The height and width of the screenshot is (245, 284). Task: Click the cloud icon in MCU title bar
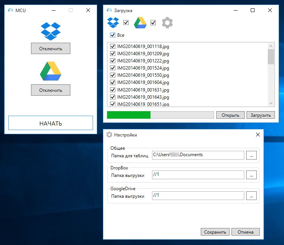(11, 10)
